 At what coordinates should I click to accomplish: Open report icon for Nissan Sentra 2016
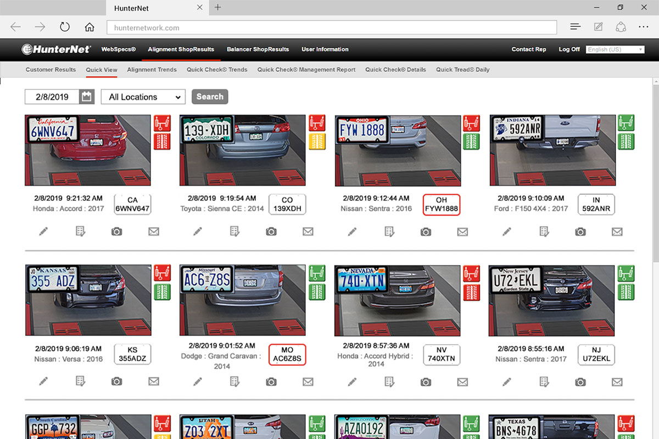389,232
